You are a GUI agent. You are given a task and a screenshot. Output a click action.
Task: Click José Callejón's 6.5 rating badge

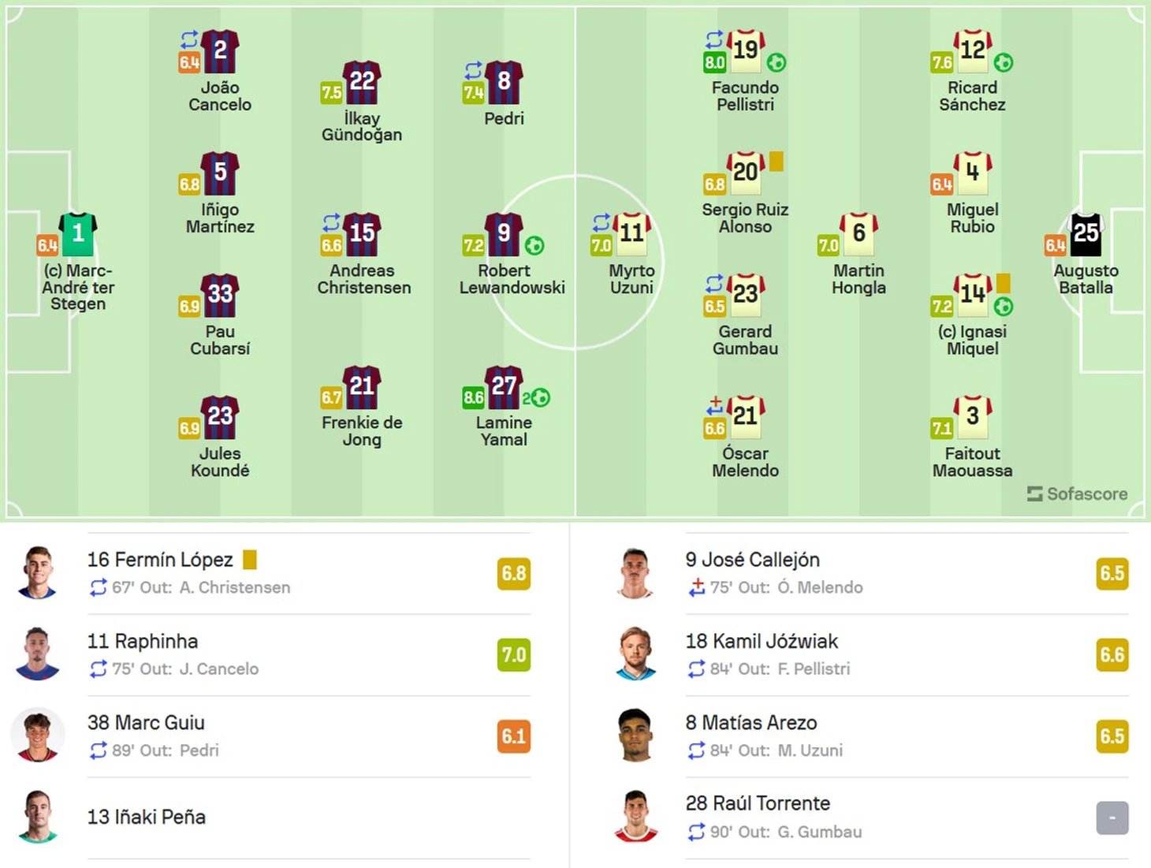pyautogui.click(x=1112, y=573)
